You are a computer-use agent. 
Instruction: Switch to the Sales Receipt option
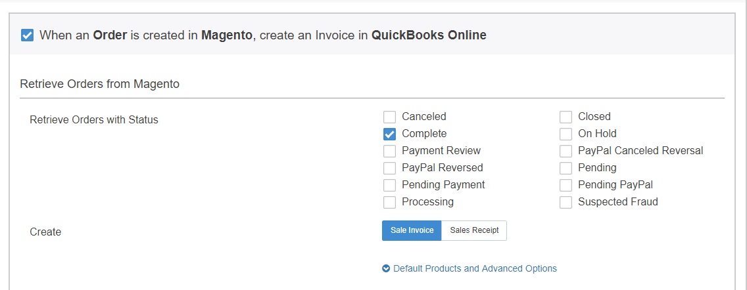(x=474, y=230)
